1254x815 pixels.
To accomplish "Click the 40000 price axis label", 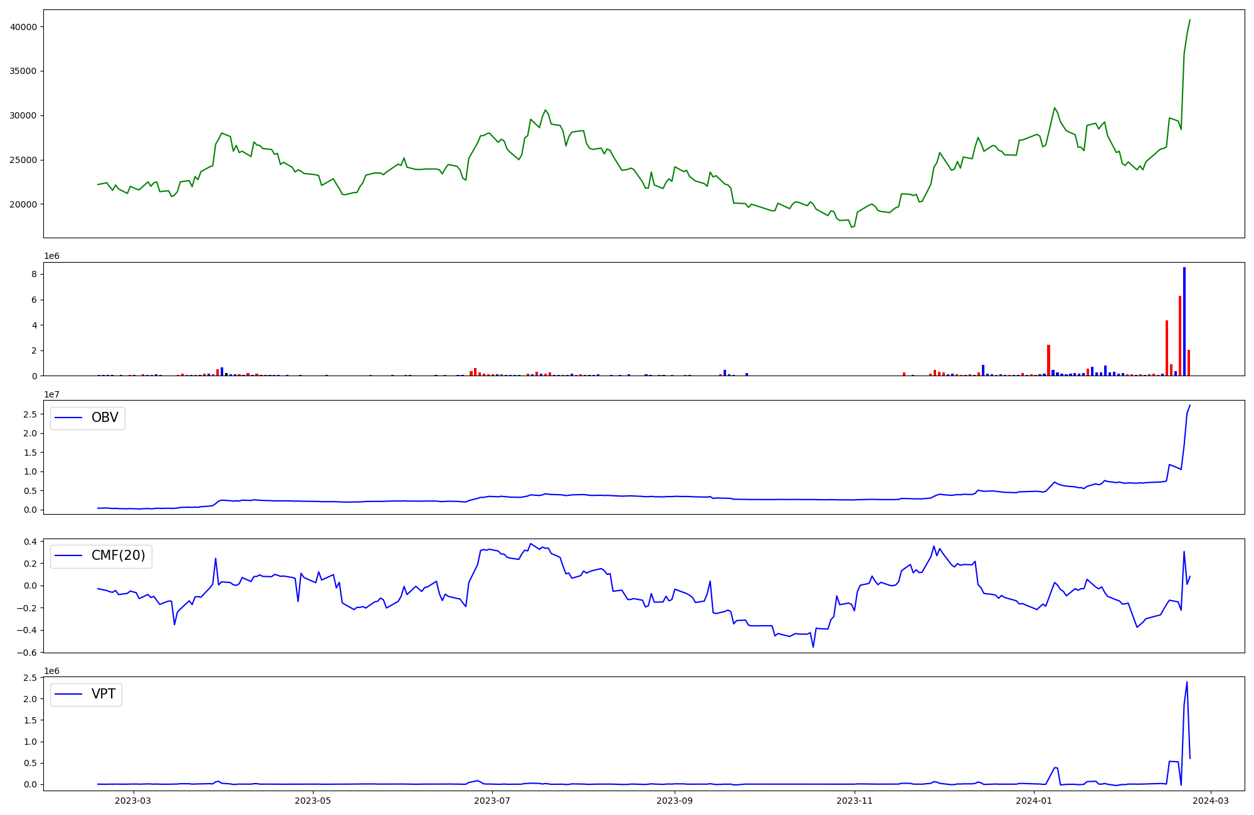I will coord(23,27).
